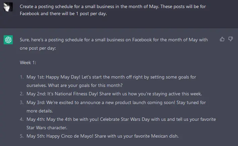This screenshot has height=146, width=238.
Task: Click the words 'Cinco de Mayo'
Action: point(72,136)
